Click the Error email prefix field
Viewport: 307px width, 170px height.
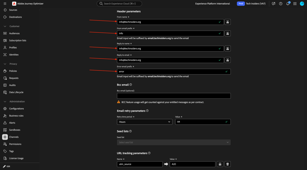174,72
